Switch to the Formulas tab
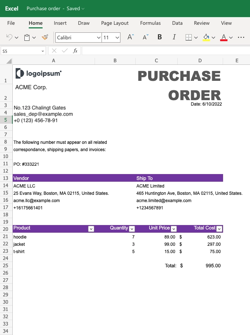Image resolution: width=250 pixels, height=335 pixels. tap(150, 23)
